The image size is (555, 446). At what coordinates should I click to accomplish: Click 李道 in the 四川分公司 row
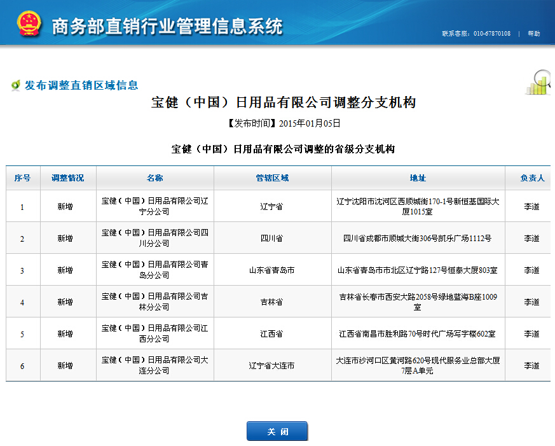pyautogui.click(x=531, y=239)
